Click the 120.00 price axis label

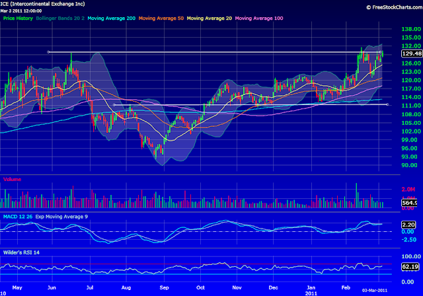411,80
